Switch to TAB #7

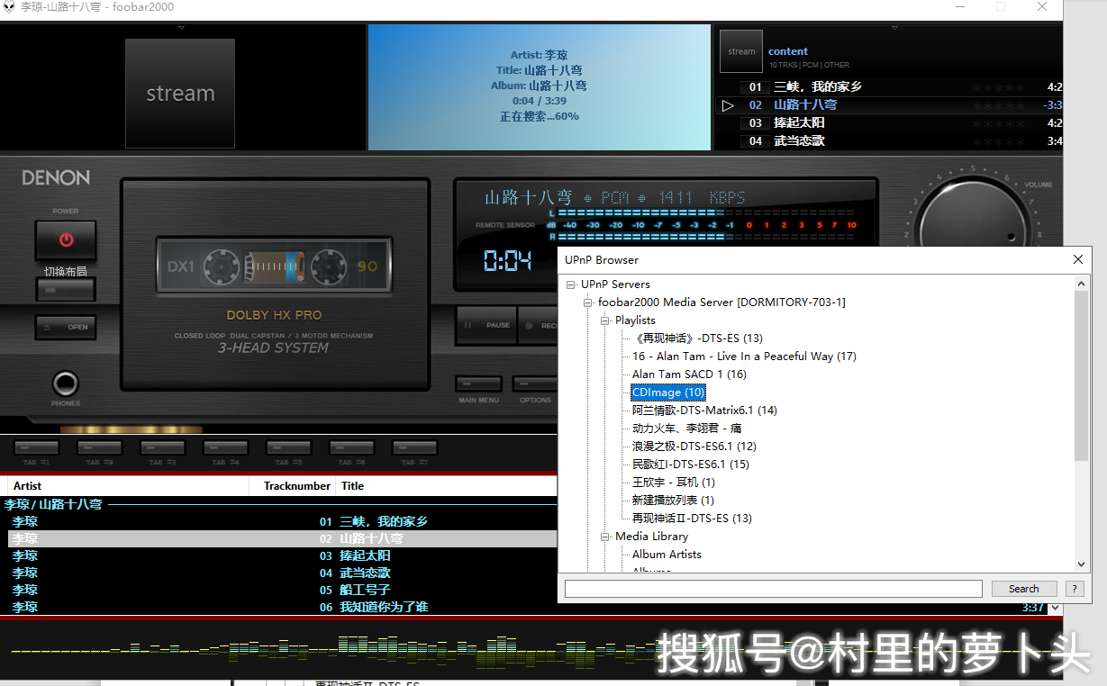(x=415, y=447)
